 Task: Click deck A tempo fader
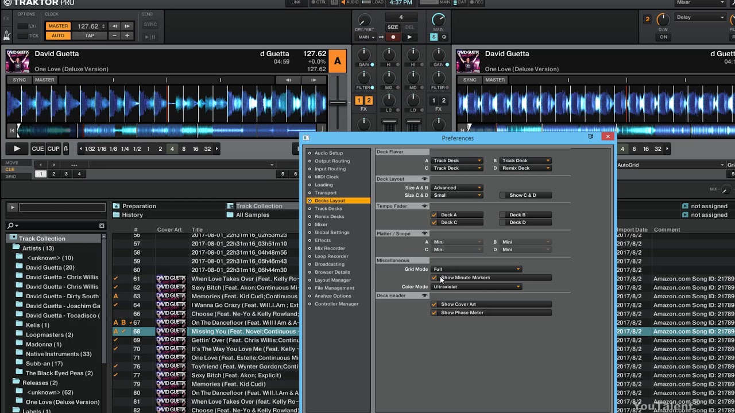[338, 103]
